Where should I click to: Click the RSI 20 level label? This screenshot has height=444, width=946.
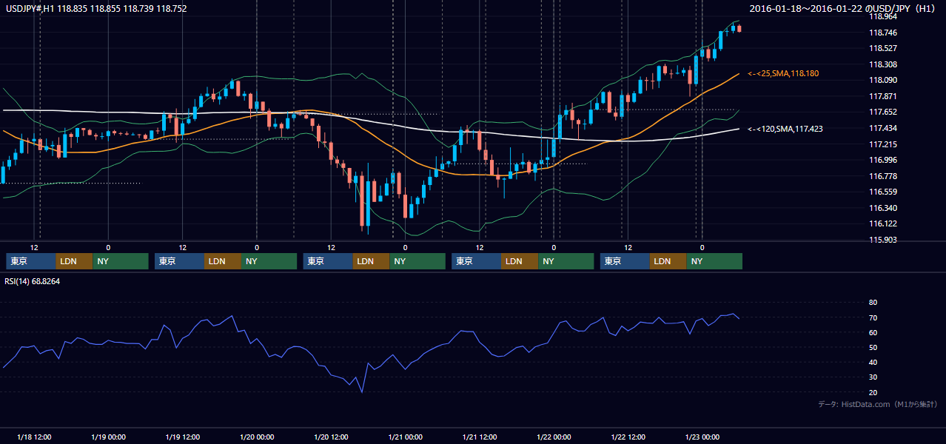873,392
